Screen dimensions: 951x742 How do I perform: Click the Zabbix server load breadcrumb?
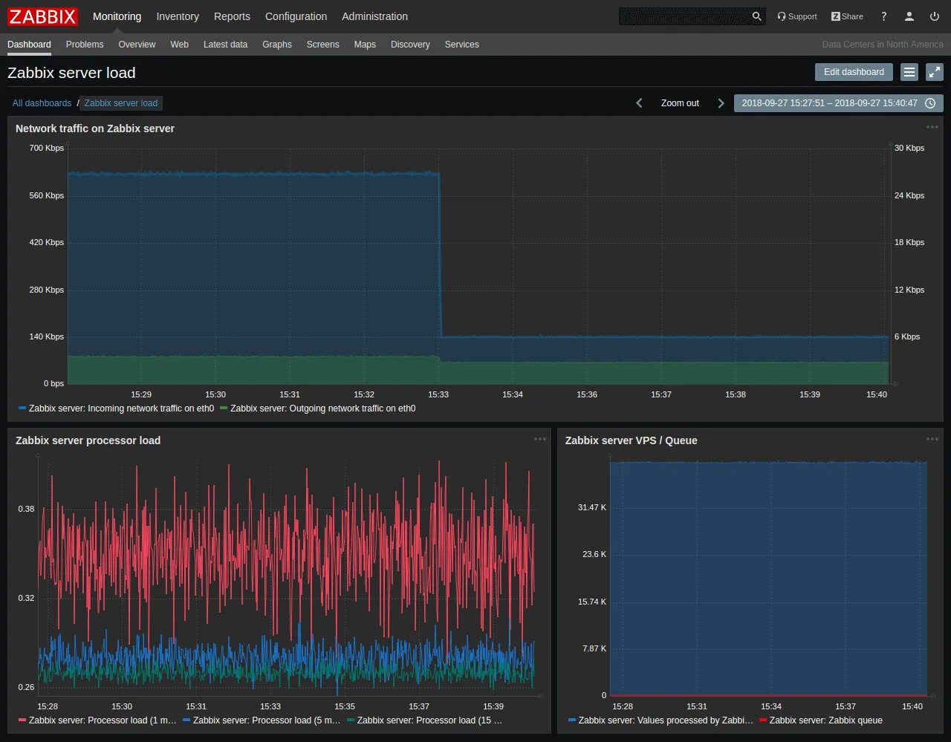[121, 103]
